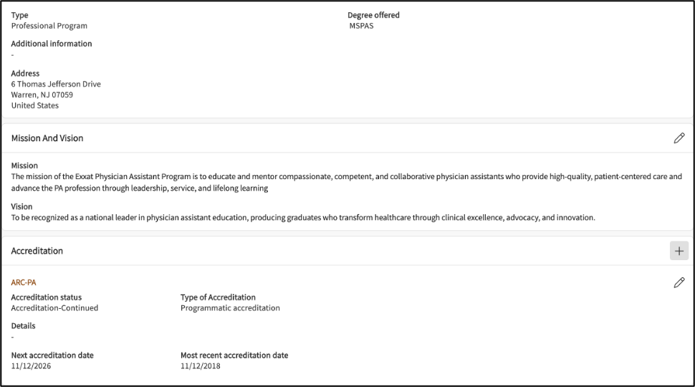Select the Programmatic accreditation value
Image resolution: width=695 pixels, height=387 pixels.
pyautogui.click(x=230, y=308)
